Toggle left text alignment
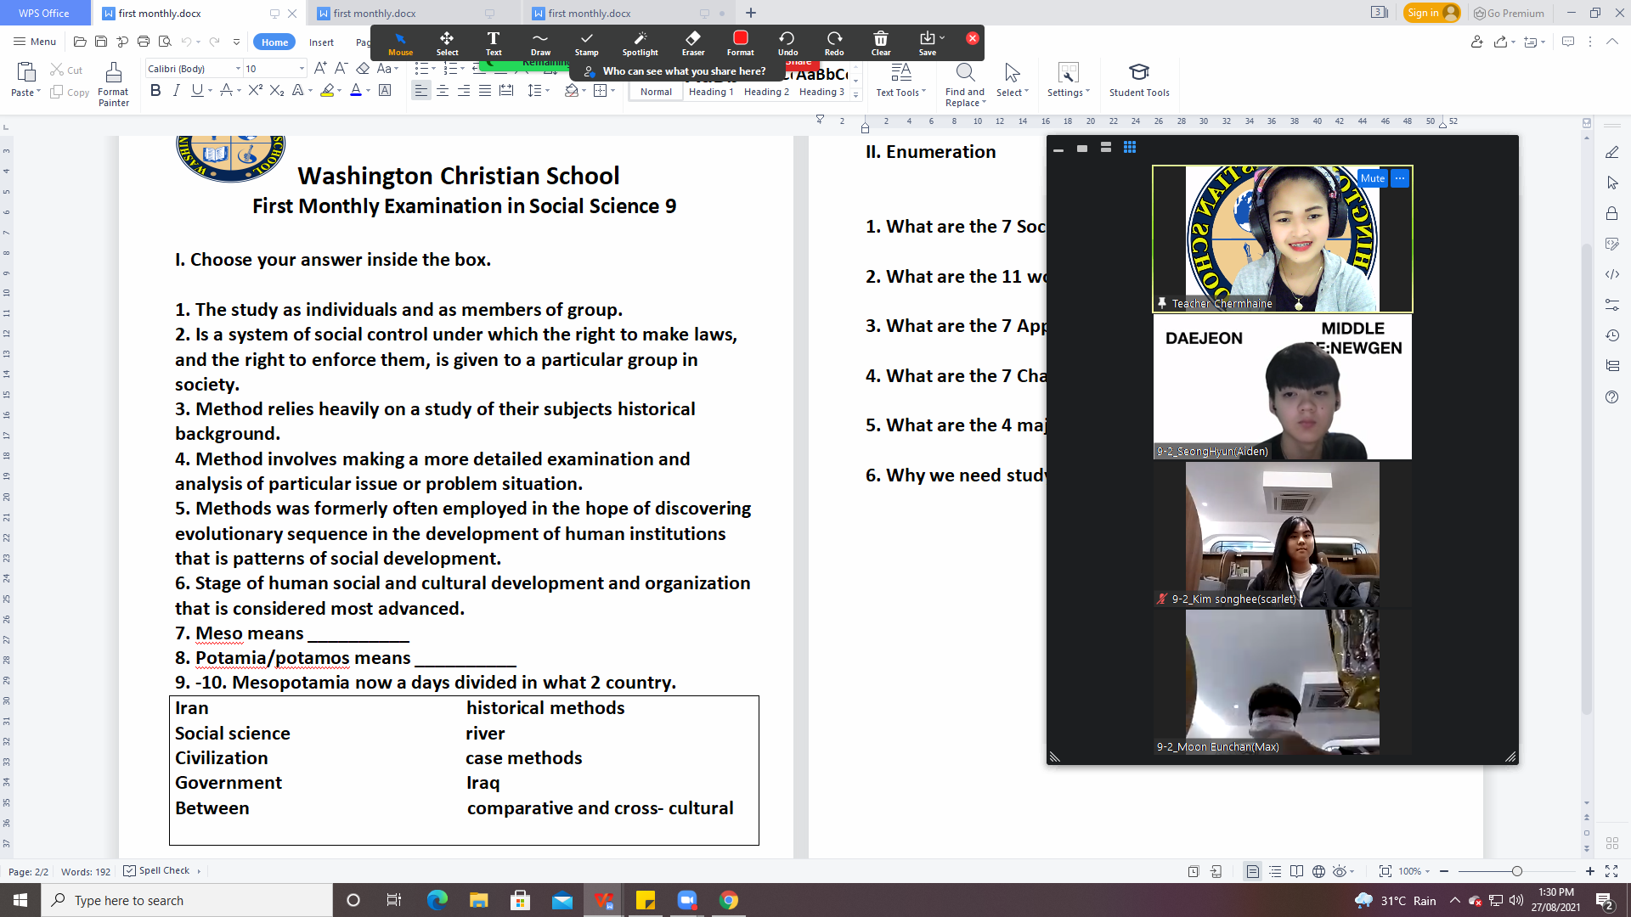 tap(421, 91)
